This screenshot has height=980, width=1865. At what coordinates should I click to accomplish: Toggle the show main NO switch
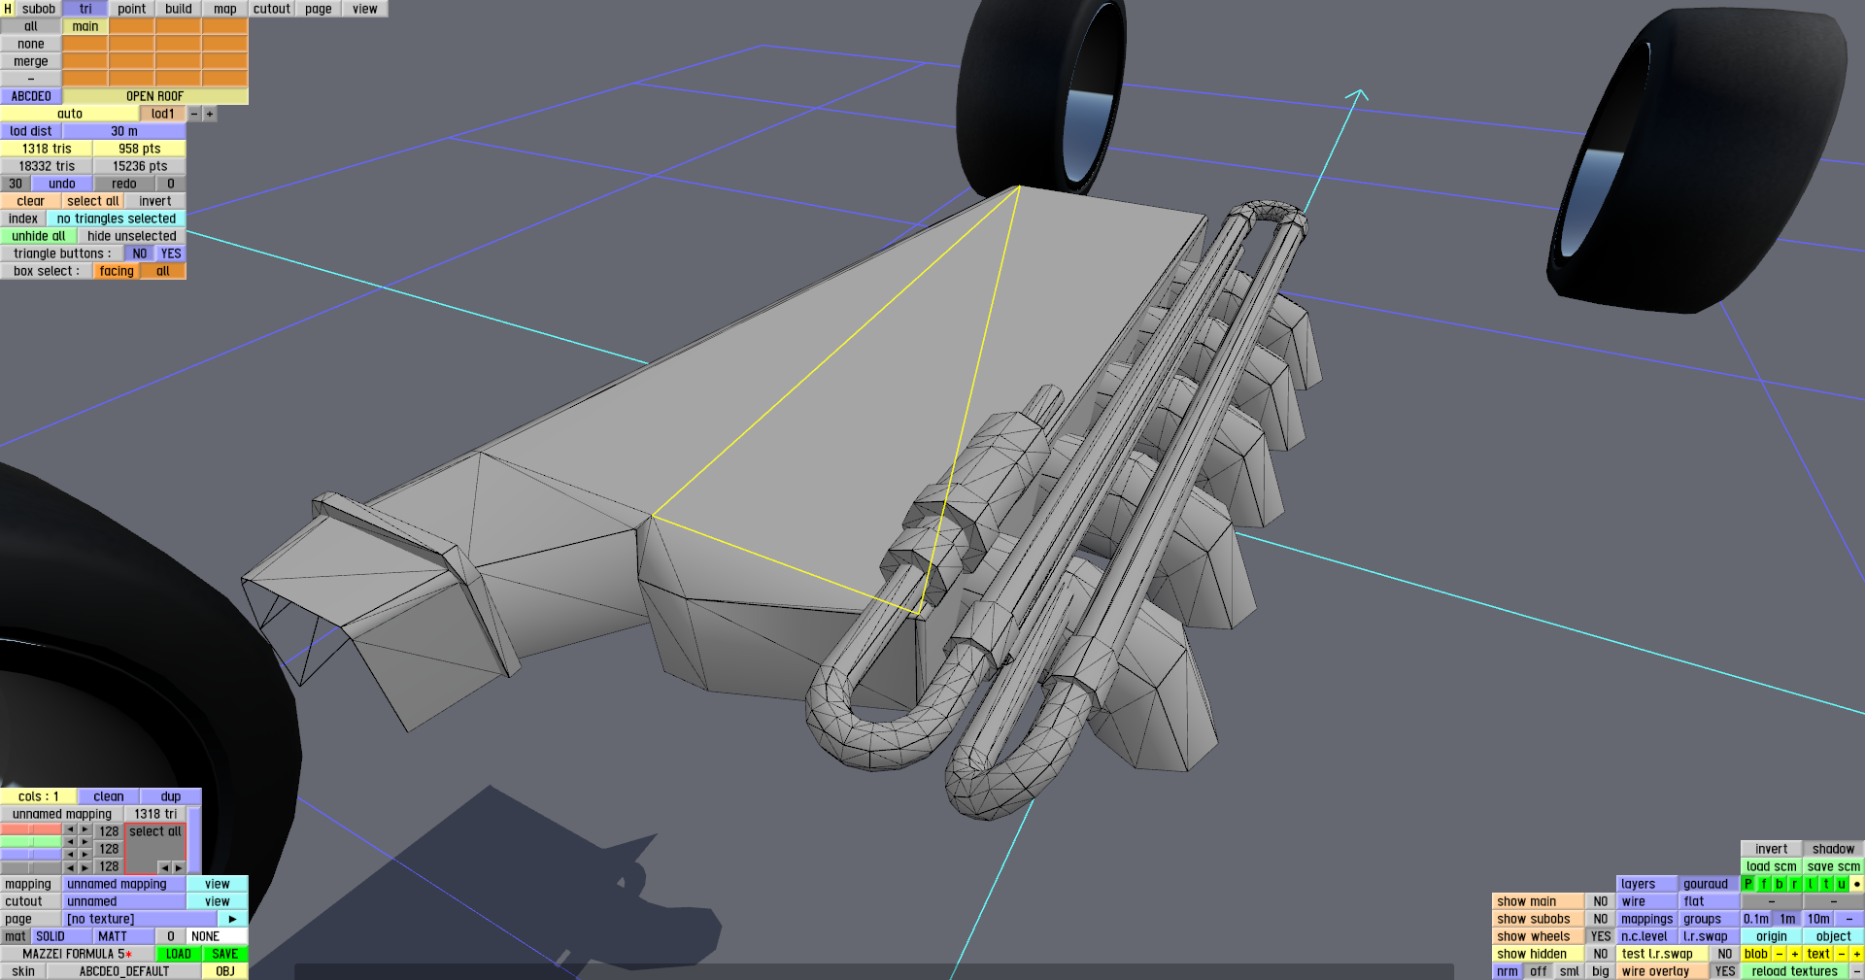pos(1601,901)
